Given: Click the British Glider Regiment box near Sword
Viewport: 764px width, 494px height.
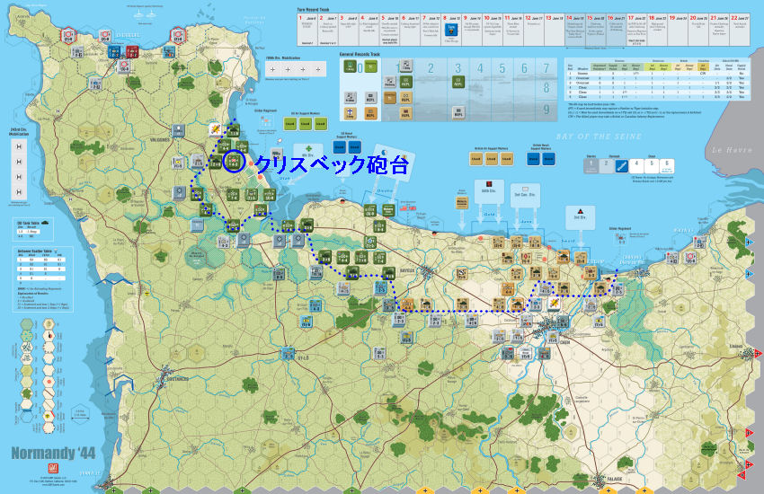Looking at the screenshot, I should click(x=621, y=239).
